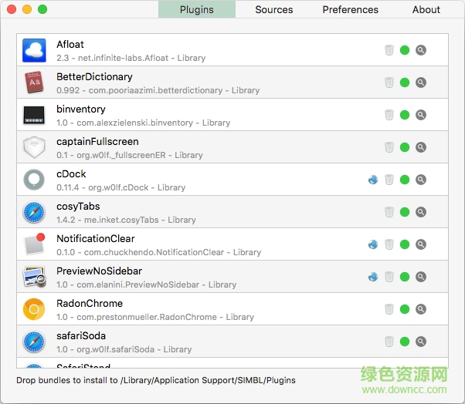The image size is (465, 404).
Task: Show RadonChrome bundle using magnifier icon
Action: [x=421, y=309]
